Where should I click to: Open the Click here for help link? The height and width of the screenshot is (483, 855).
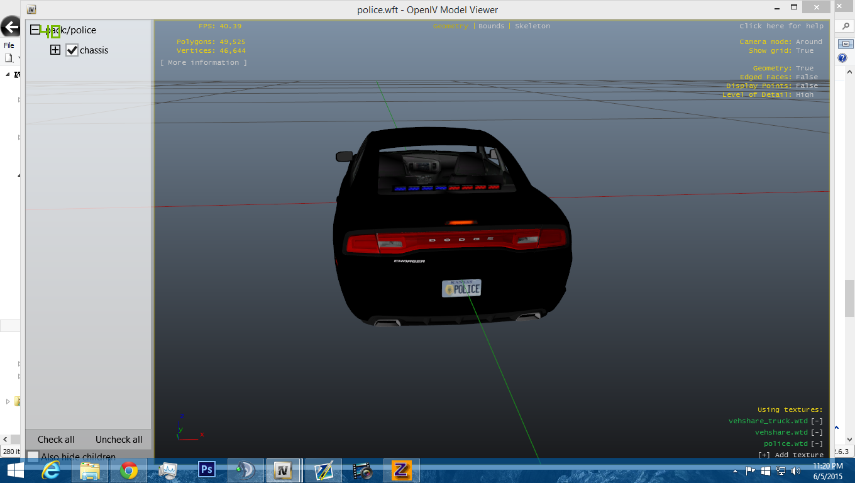pos(781,26)
